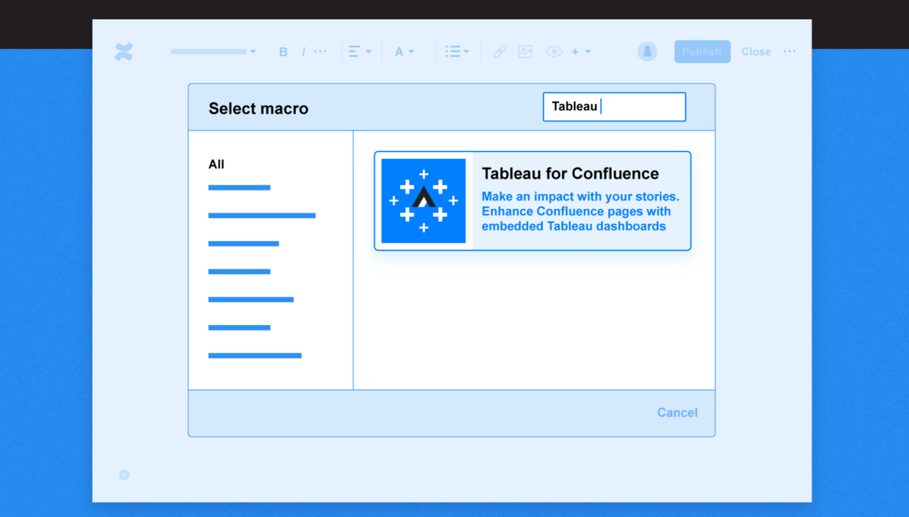Open the text color dropdown
909x517 pixels.
coord(404,51)
